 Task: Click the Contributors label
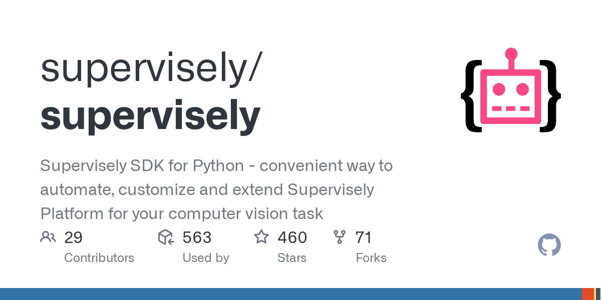click(99, 258)
